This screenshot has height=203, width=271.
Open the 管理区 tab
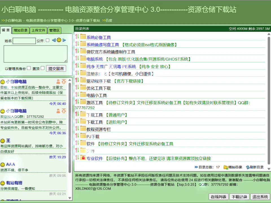point(54,30)
